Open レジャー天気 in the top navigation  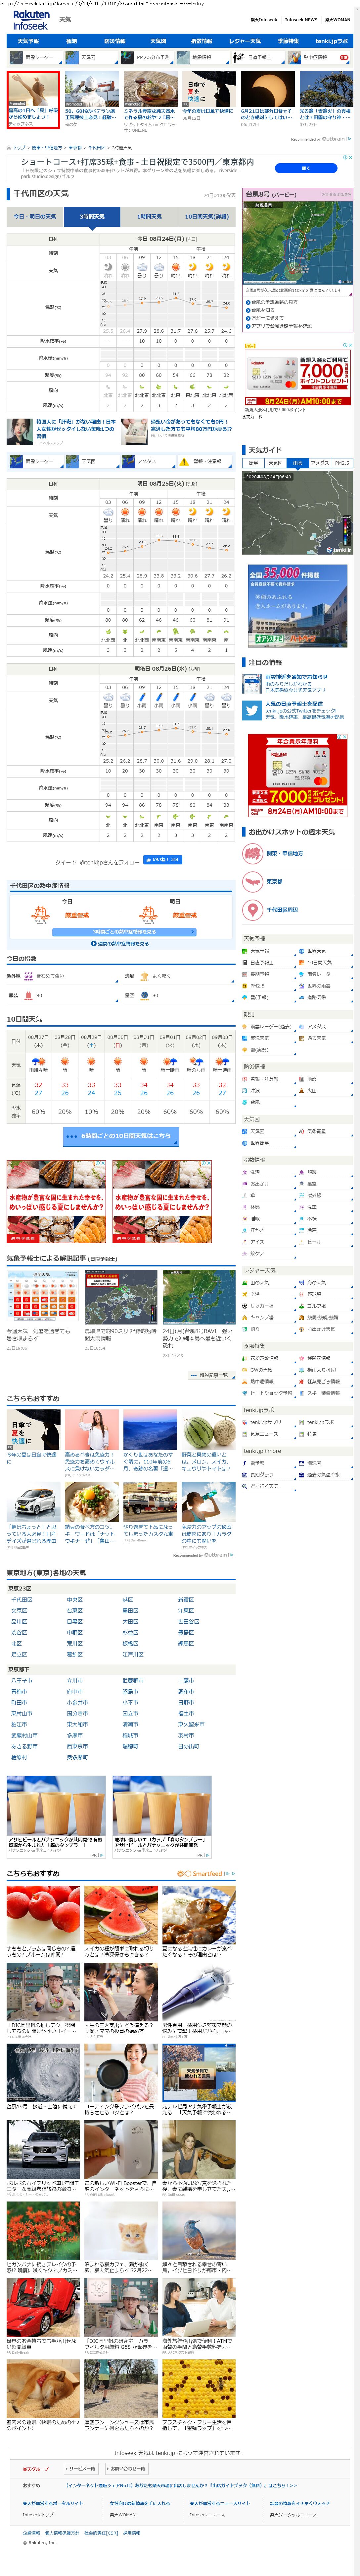coord(244,41)
